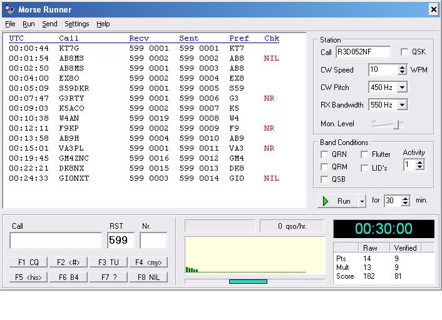Expand the RX Bandwidth dropdown

402,105
